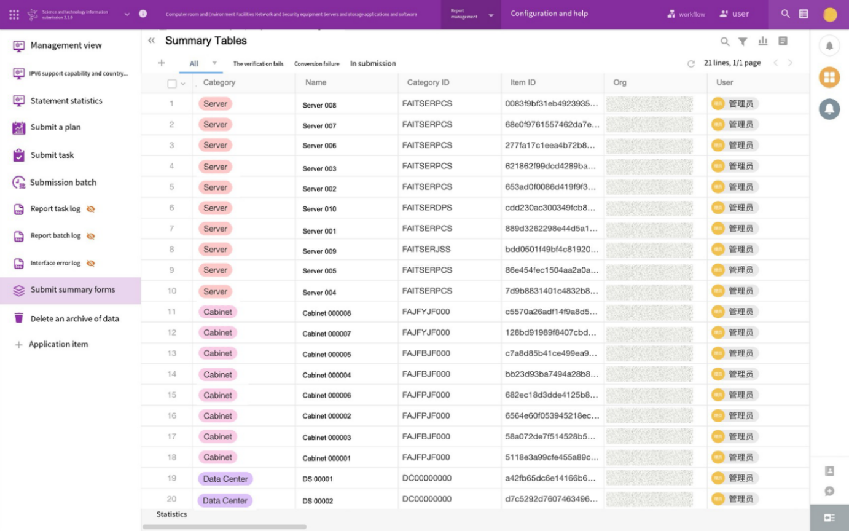
Task: Click the workflow icon in header
Action: [x=671, y=14]
